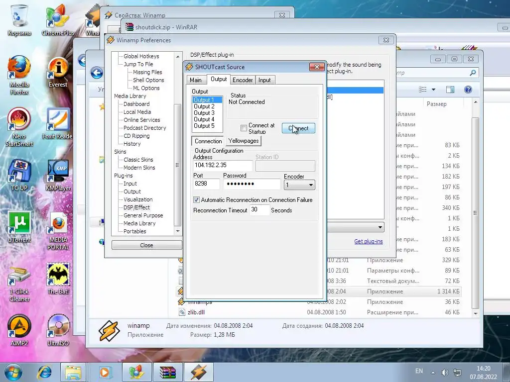Open the Encoder number dropdown

point(311,185)
